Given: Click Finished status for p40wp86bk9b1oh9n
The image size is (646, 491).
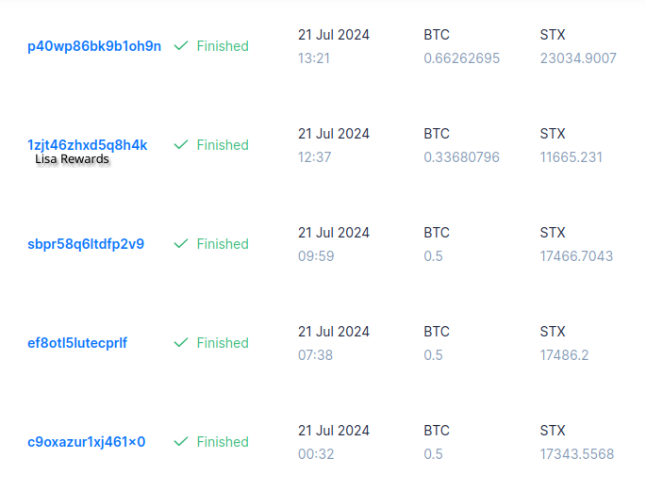Looking at the screenshot, I should 223,46.
